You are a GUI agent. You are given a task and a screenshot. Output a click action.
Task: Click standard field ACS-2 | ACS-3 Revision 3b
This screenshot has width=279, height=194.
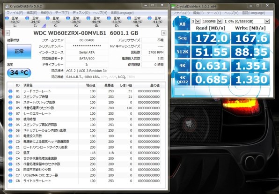click(x=115, y=71)
